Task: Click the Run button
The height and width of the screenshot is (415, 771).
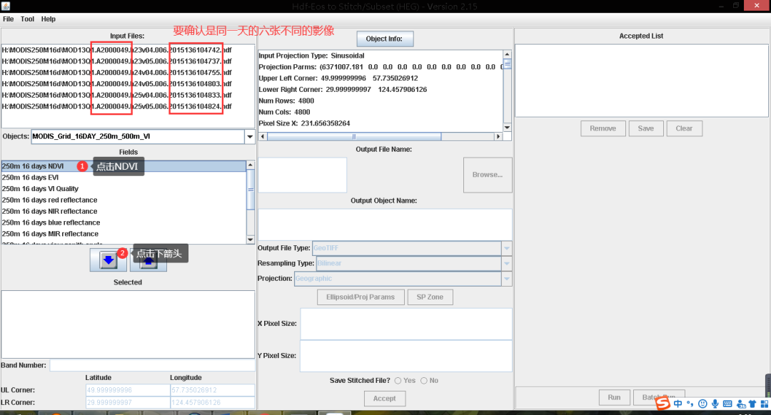Action: (614, 397)
